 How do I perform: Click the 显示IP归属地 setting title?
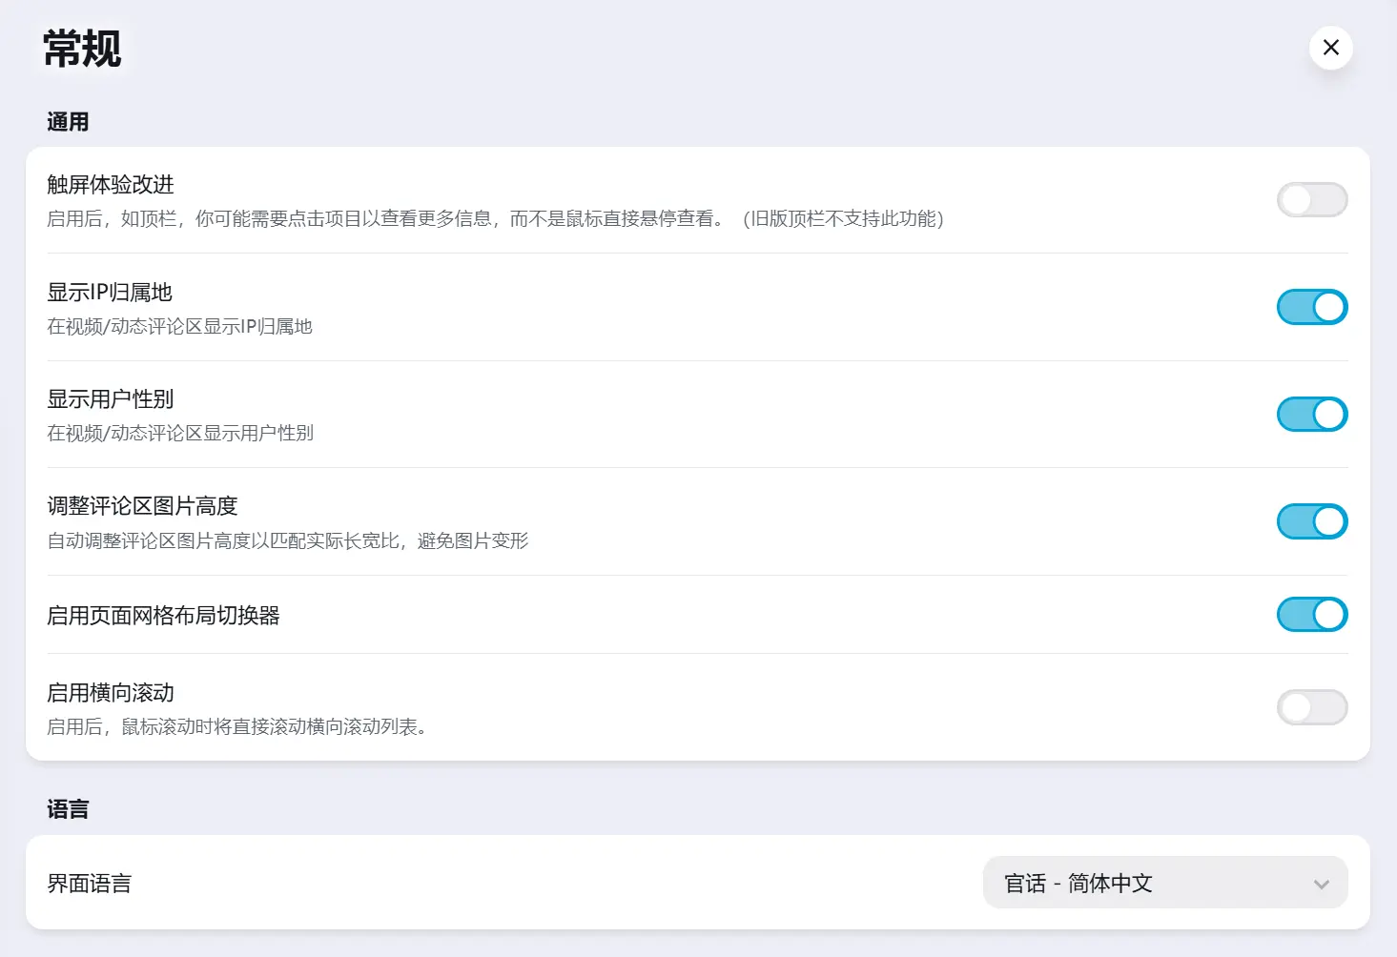(110, 293)
